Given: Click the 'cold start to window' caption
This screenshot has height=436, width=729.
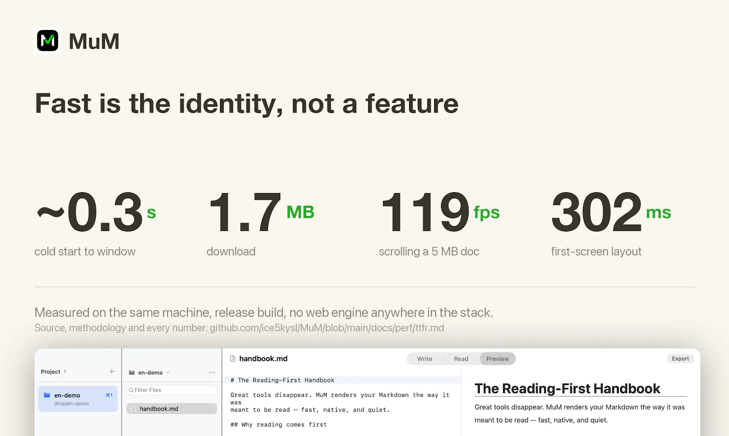Looking at the screenshot, I should click(x=85, y=251).
